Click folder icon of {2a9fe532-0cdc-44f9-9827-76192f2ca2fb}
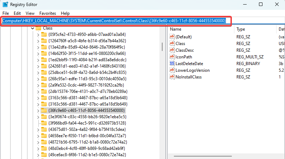The image size is (285, 159). click(44, 85)
